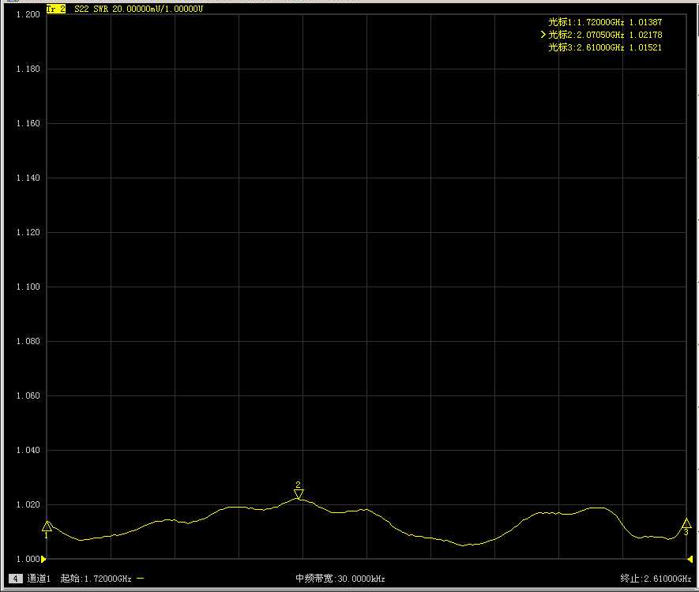The image size is (699, 592).
Task: Select the 光标3 readout at 2.61000GHz
Action: [x=605, y=47]
